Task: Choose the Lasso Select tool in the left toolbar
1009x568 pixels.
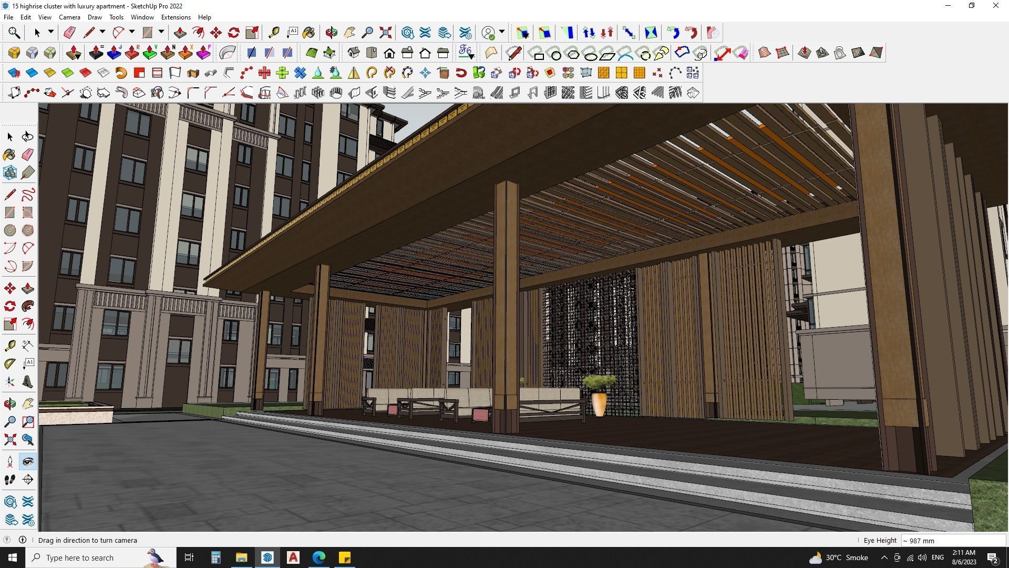Action: [x=28, y=137]
